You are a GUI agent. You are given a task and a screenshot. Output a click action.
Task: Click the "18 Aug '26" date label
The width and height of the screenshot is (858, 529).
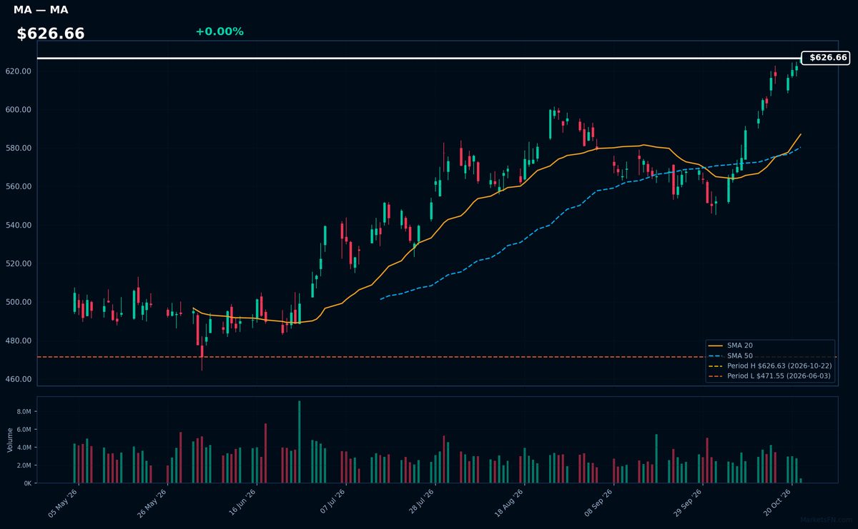point(509,502)
